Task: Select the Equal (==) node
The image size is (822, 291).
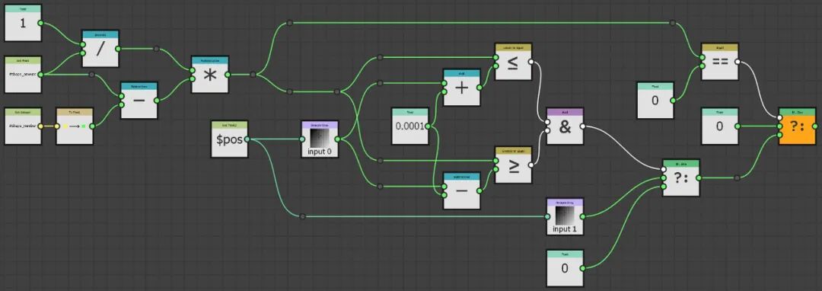Action: click(719, 62)
